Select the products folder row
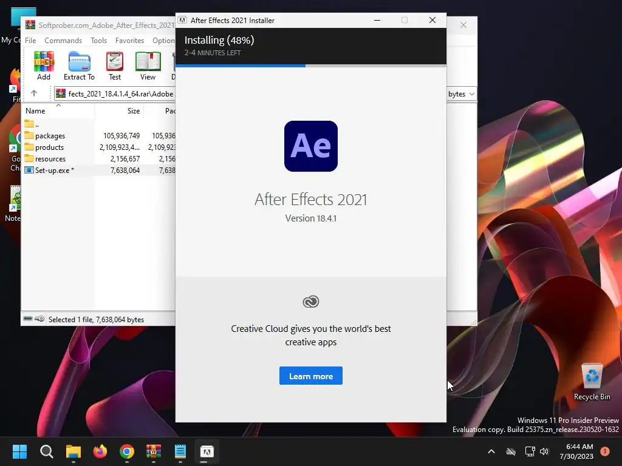Viewport: 622px width, 466px height. 99,147
